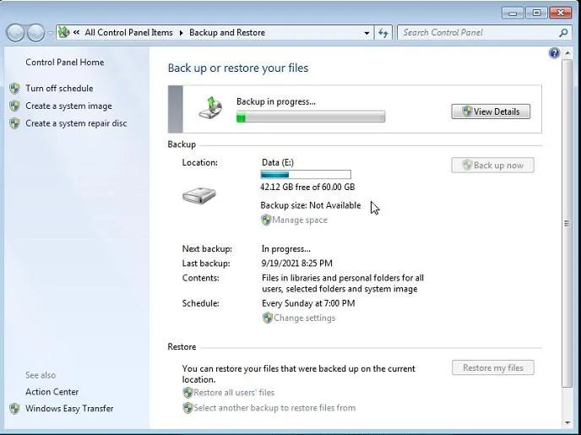Viewport: 581px width, 435px height.
Task: Click the blue Help question mark icon
Action: 555,53
